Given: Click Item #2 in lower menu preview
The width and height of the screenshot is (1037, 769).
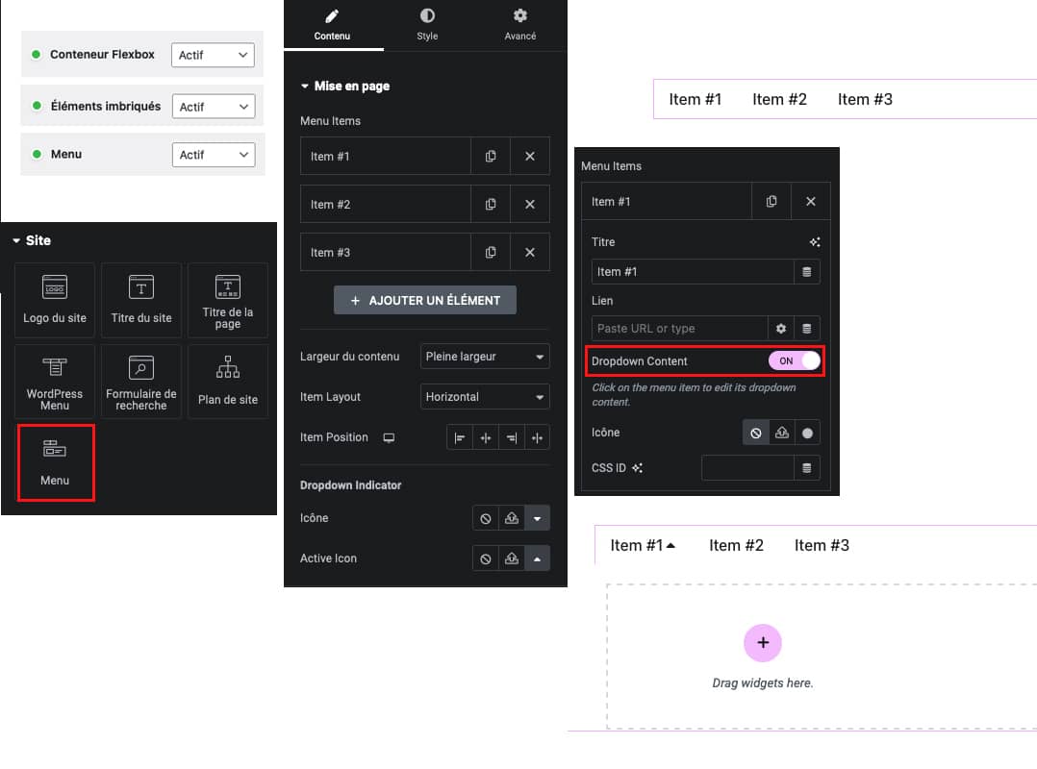Looking at the screenshot, I should (x=736, y=545).
